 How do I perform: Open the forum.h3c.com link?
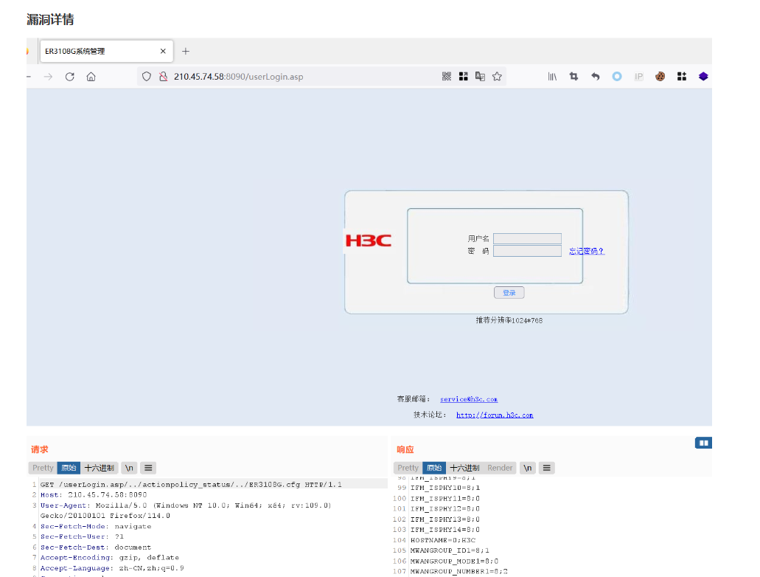tap(495, 415)
